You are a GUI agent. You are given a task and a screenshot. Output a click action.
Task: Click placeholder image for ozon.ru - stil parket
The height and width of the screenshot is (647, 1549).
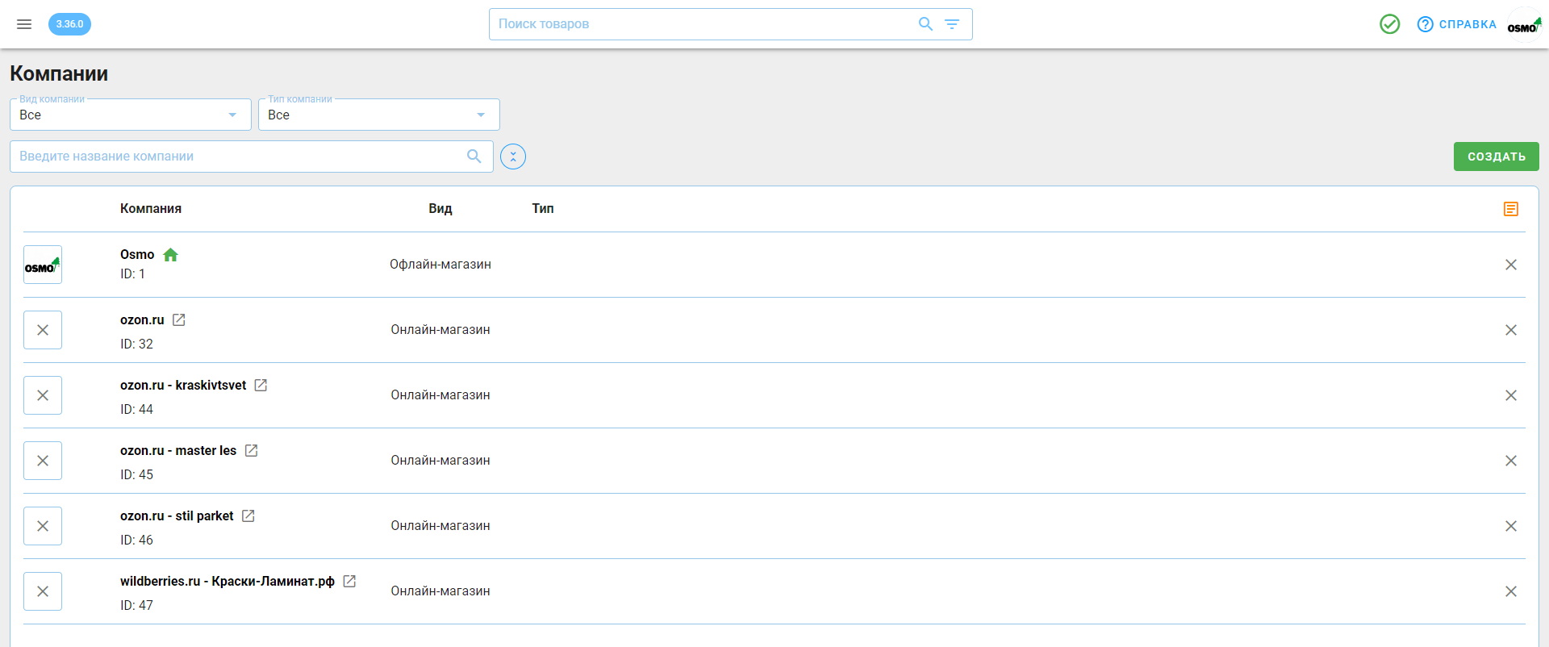pos(43,526)
